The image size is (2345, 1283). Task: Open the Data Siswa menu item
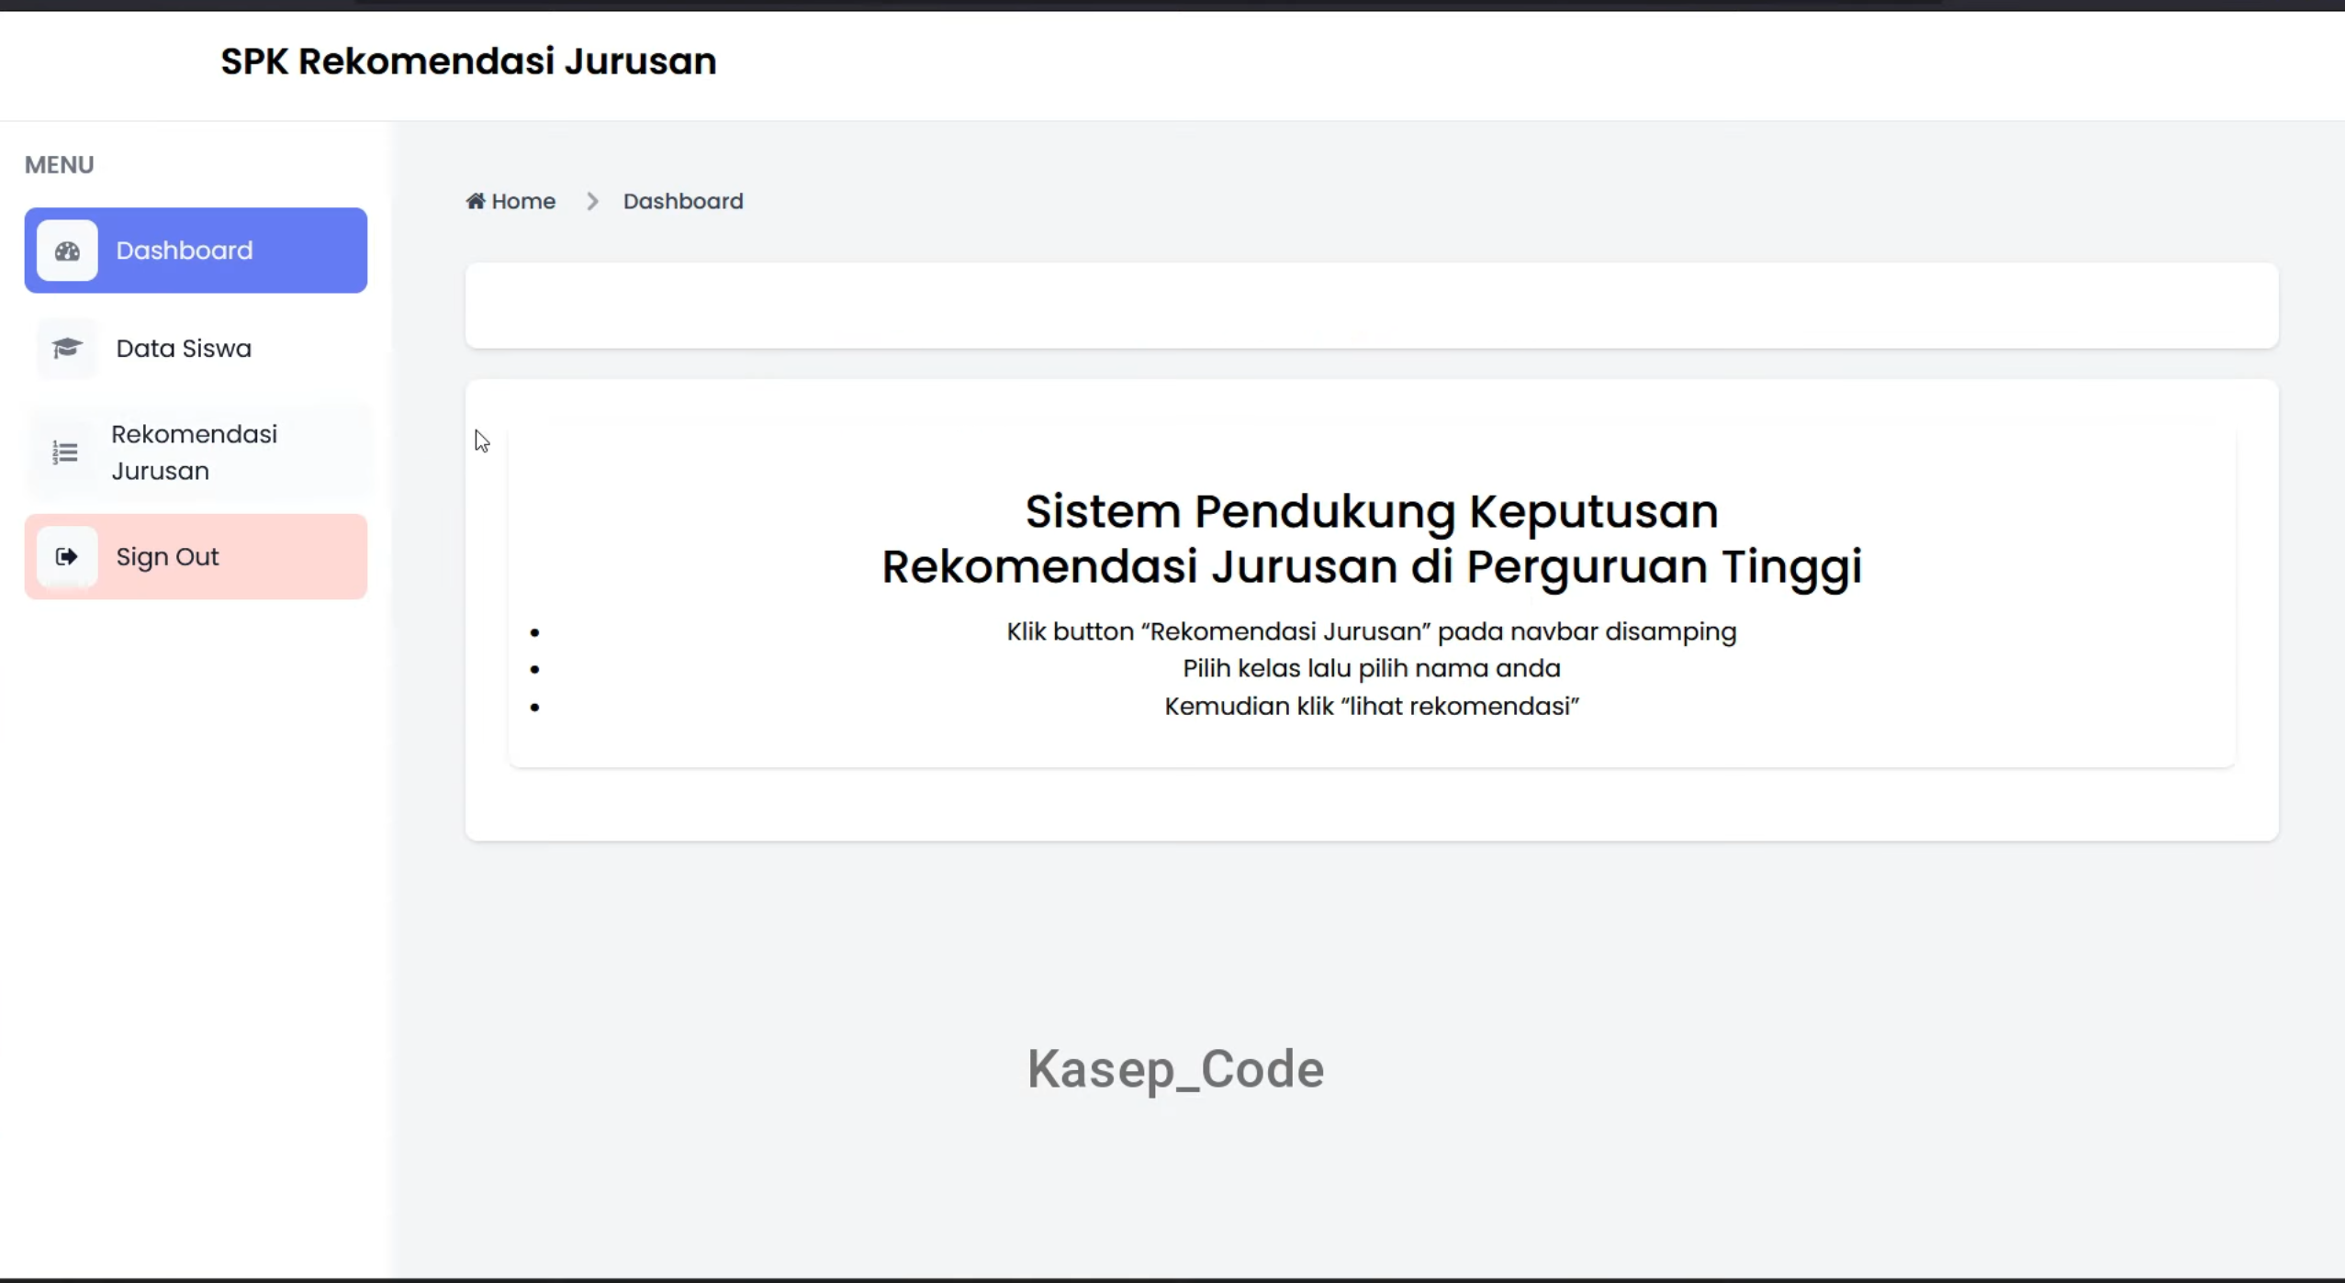[196, 349]
